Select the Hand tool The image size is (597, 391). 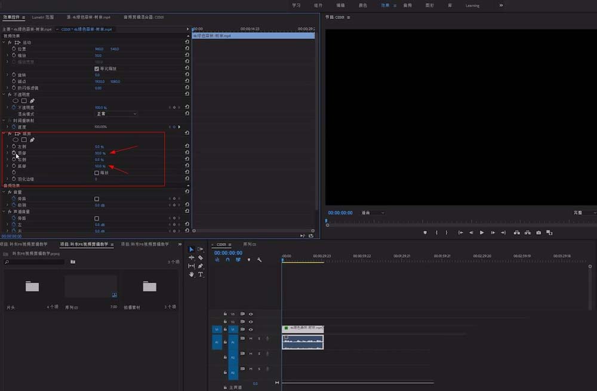[x=191, y=275]
